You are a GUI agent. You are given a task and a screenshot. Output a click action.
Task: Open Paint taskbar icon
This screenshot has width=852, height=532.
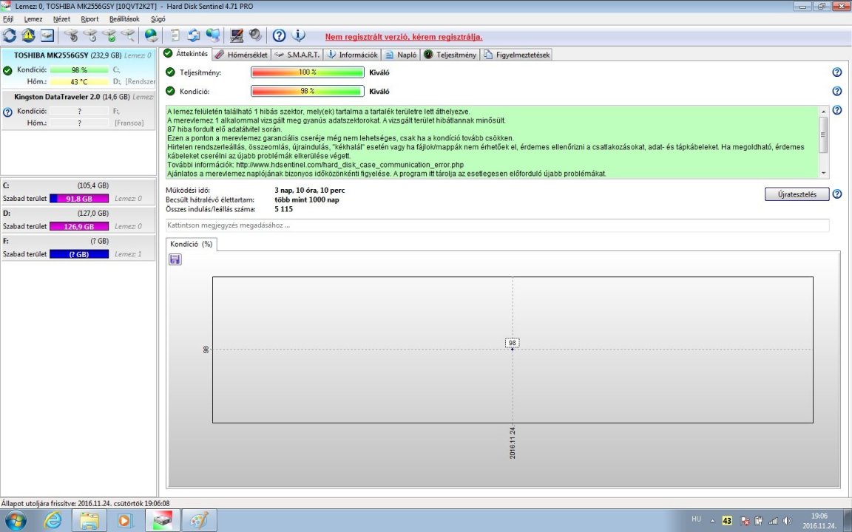[x=199, y=521]
